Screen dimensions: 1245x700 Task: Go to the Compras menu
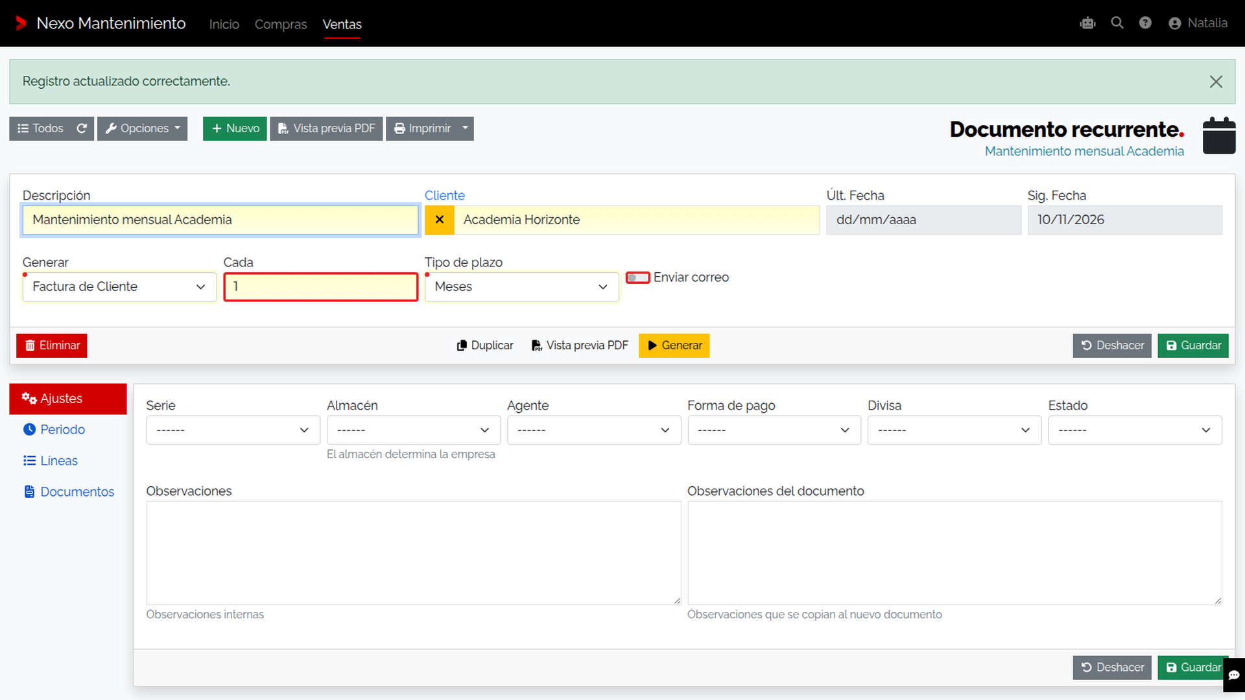click(281, 24)
